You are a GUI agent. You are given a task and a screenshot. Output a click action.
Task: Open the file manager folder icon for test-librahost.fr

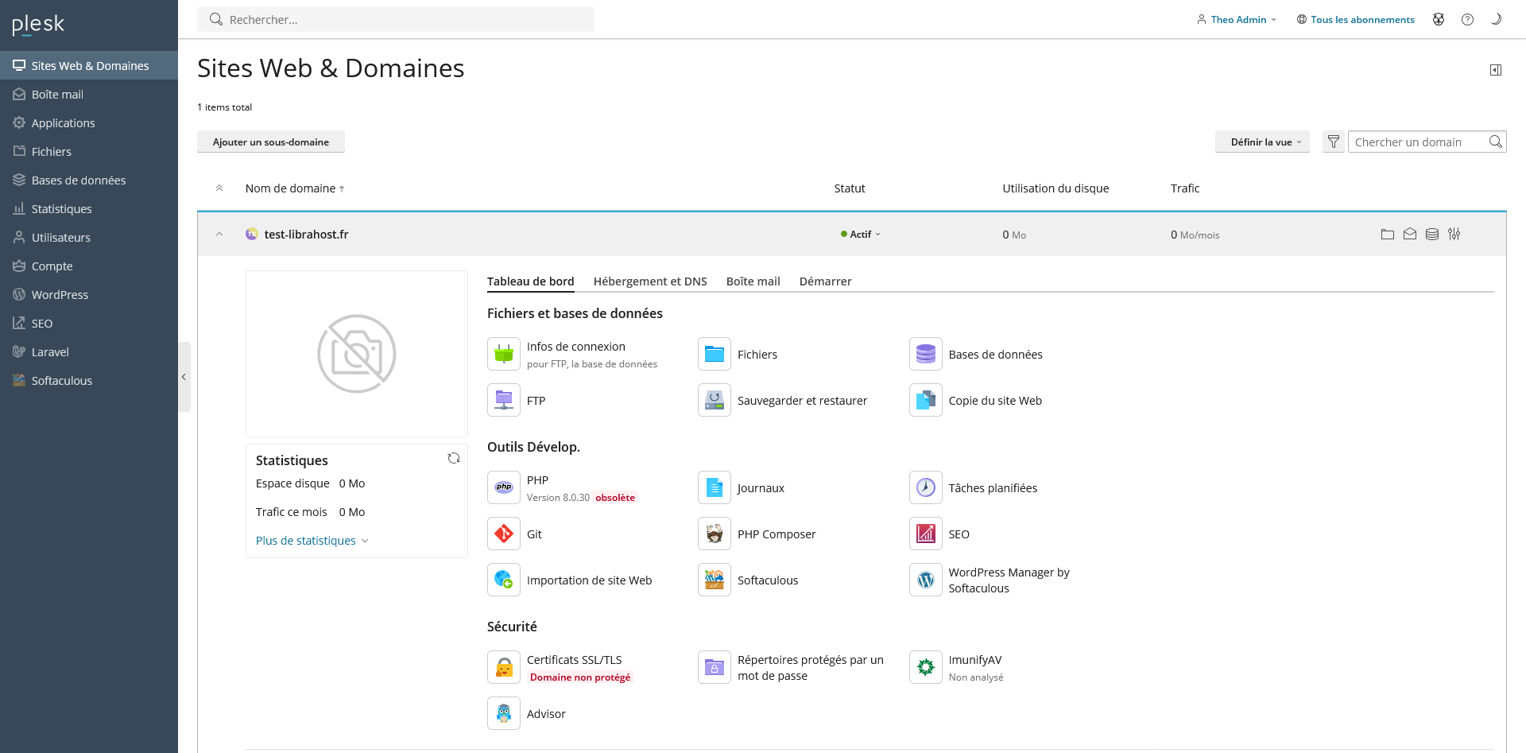[1388, 234]
